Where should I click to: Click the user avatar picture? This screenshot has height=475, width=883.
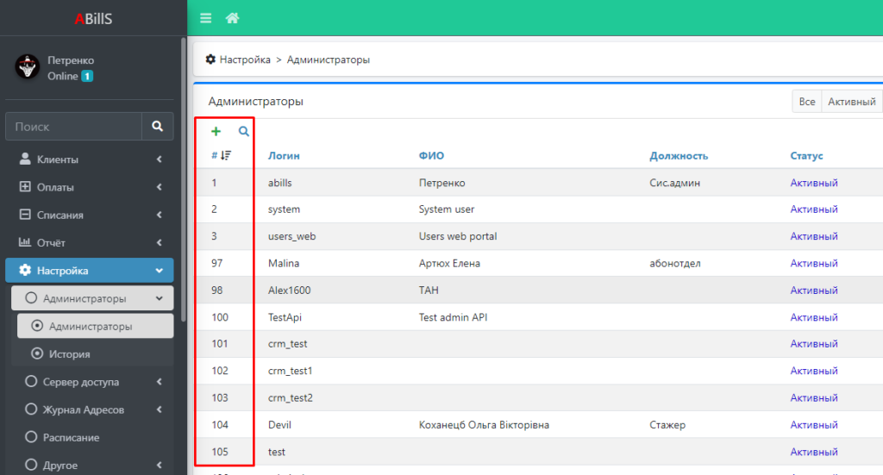tap(28, 67)
